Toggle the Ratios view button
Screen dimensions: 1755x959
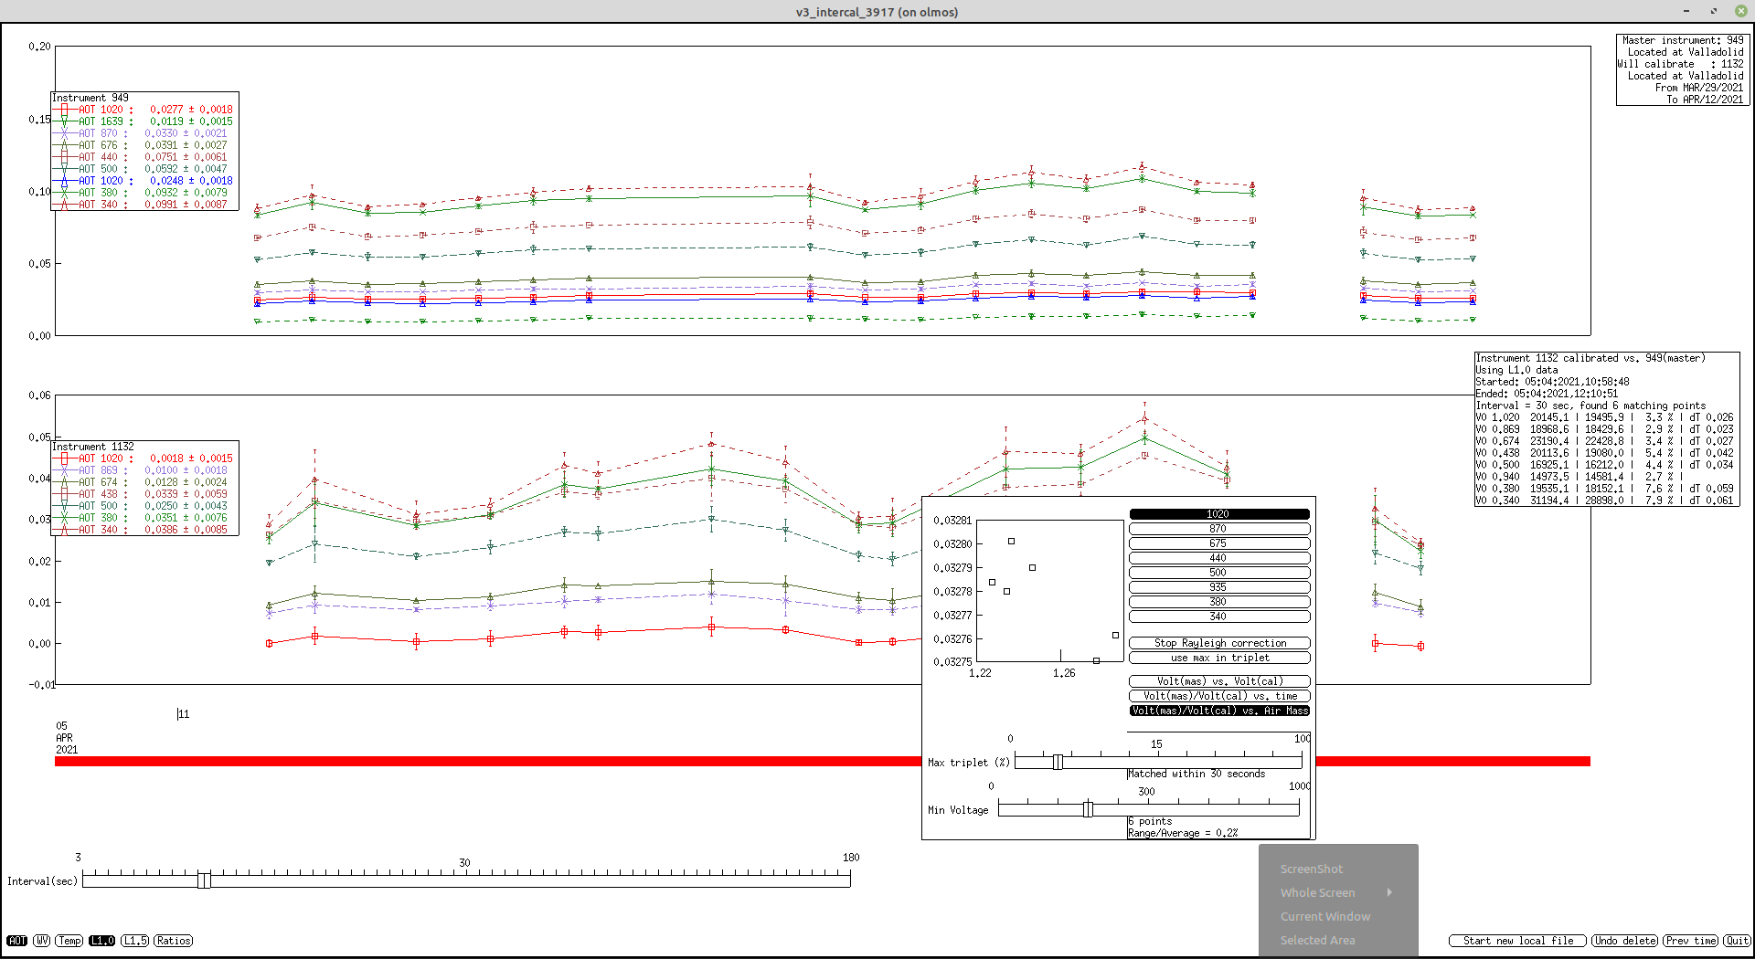(x=174, y=941)
